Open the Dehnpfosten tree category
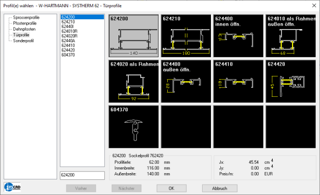Viewport: 320px width, 195px height. click(x=24, y=29)
